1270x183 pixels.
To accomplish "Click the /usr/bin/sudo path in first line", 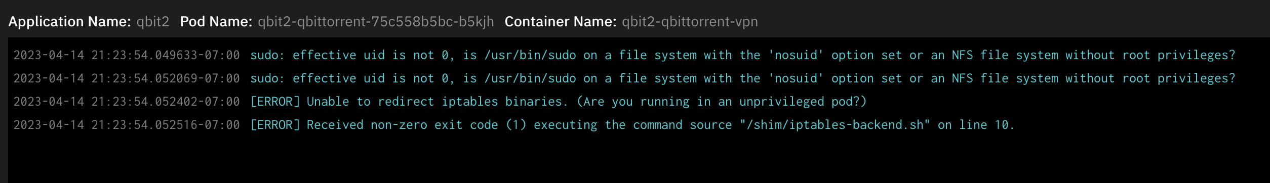I will 530,55.
